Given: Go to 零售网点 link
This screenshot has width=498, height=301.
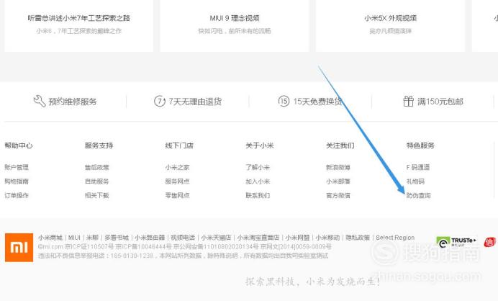Looking at the screenshot, I should [177, 195].
